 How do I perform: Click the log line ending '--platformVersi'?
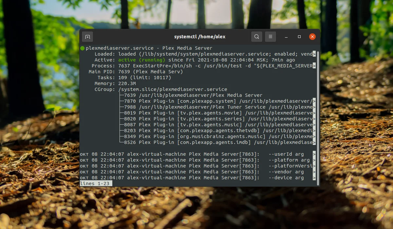click(198, 166)
